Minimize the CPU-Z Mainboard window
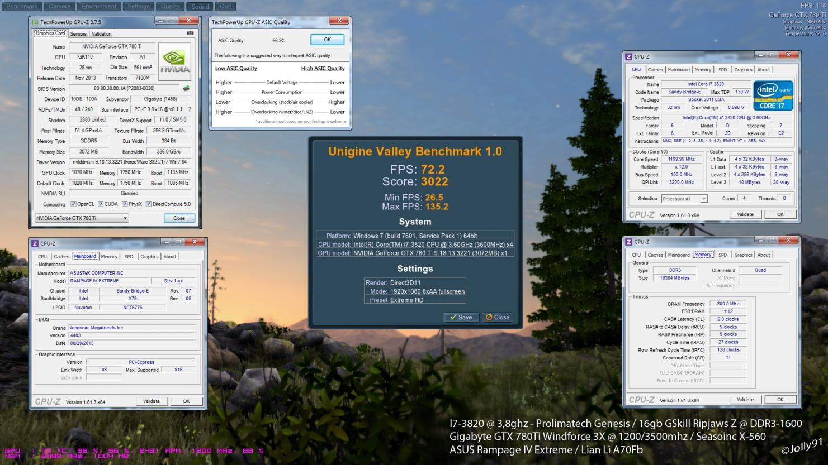 (167, 242)
